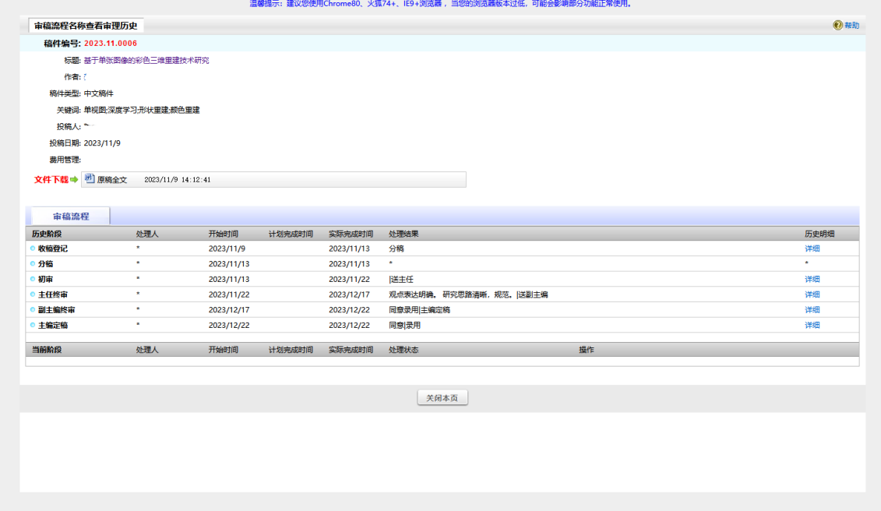Click the document icon beside 原稿全文
Image resolution: width=881 pixels, height=511 pixels.
click(x=90, y=179)
